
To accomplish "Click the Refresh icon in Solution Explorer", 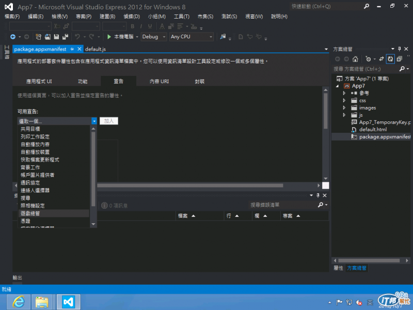I will pyautogui.click(x=390, y=59).
